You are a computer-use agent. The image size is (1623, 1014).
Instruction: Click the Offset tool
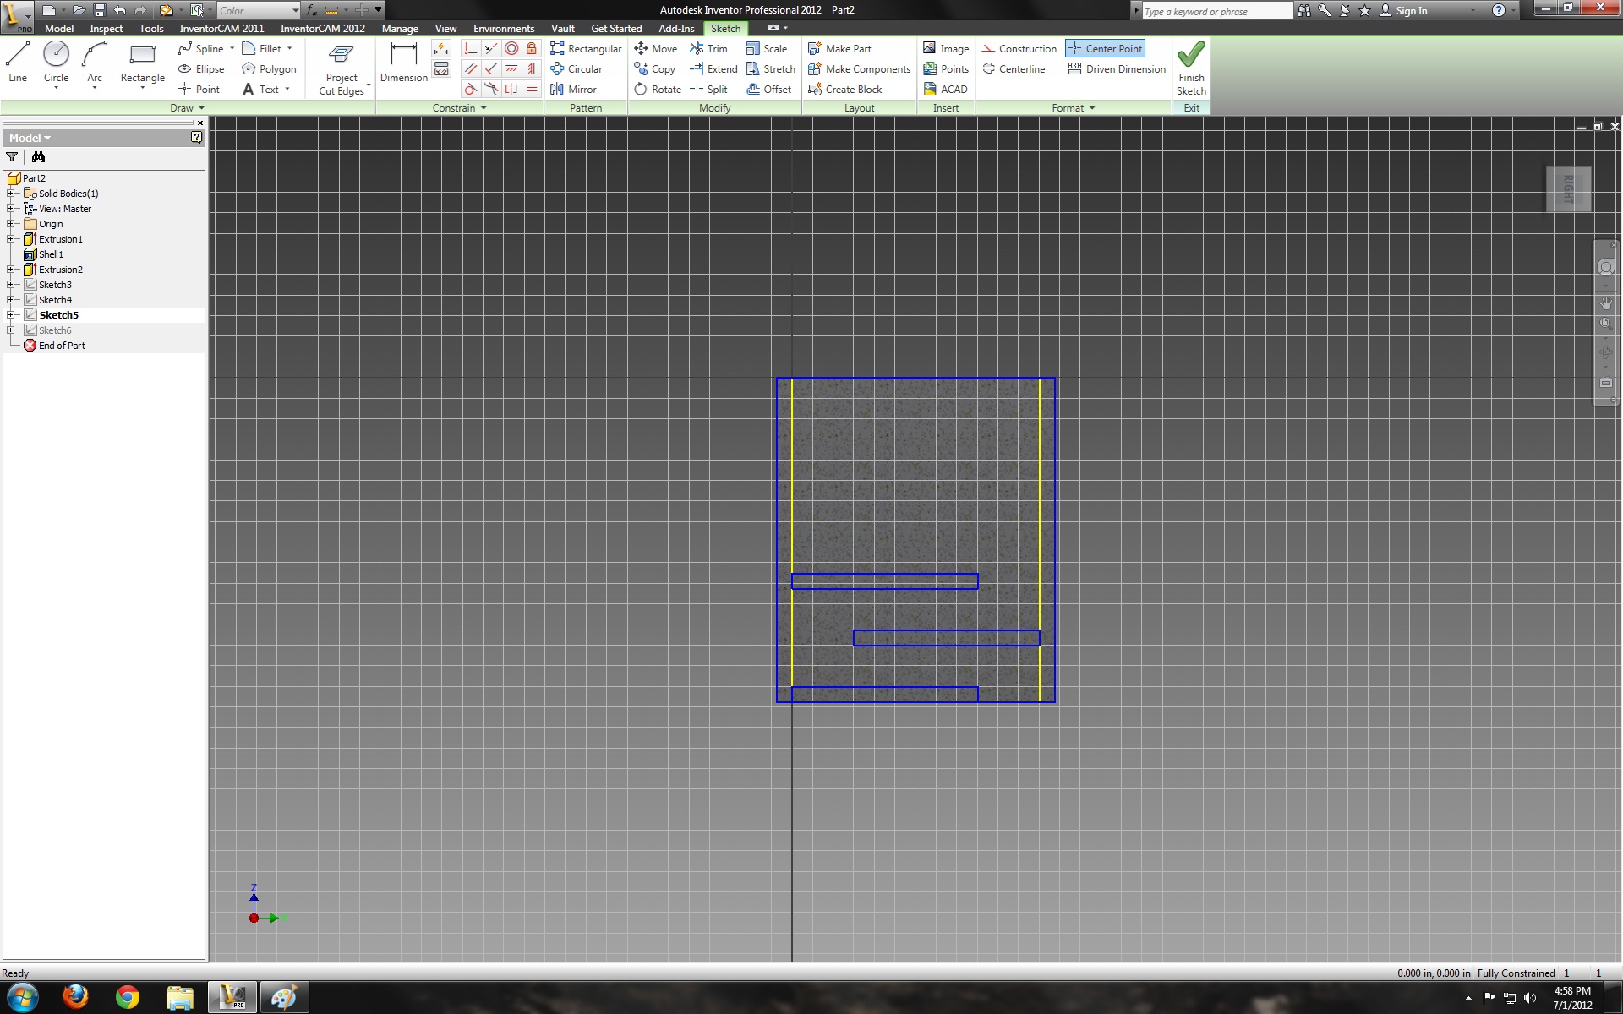tap(769, 90)
